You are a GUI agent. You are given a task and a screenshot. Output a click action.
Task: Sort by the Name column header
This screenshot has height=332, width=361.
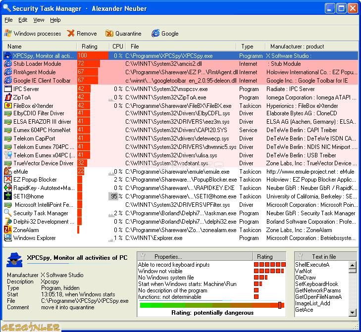coord(40,47)
